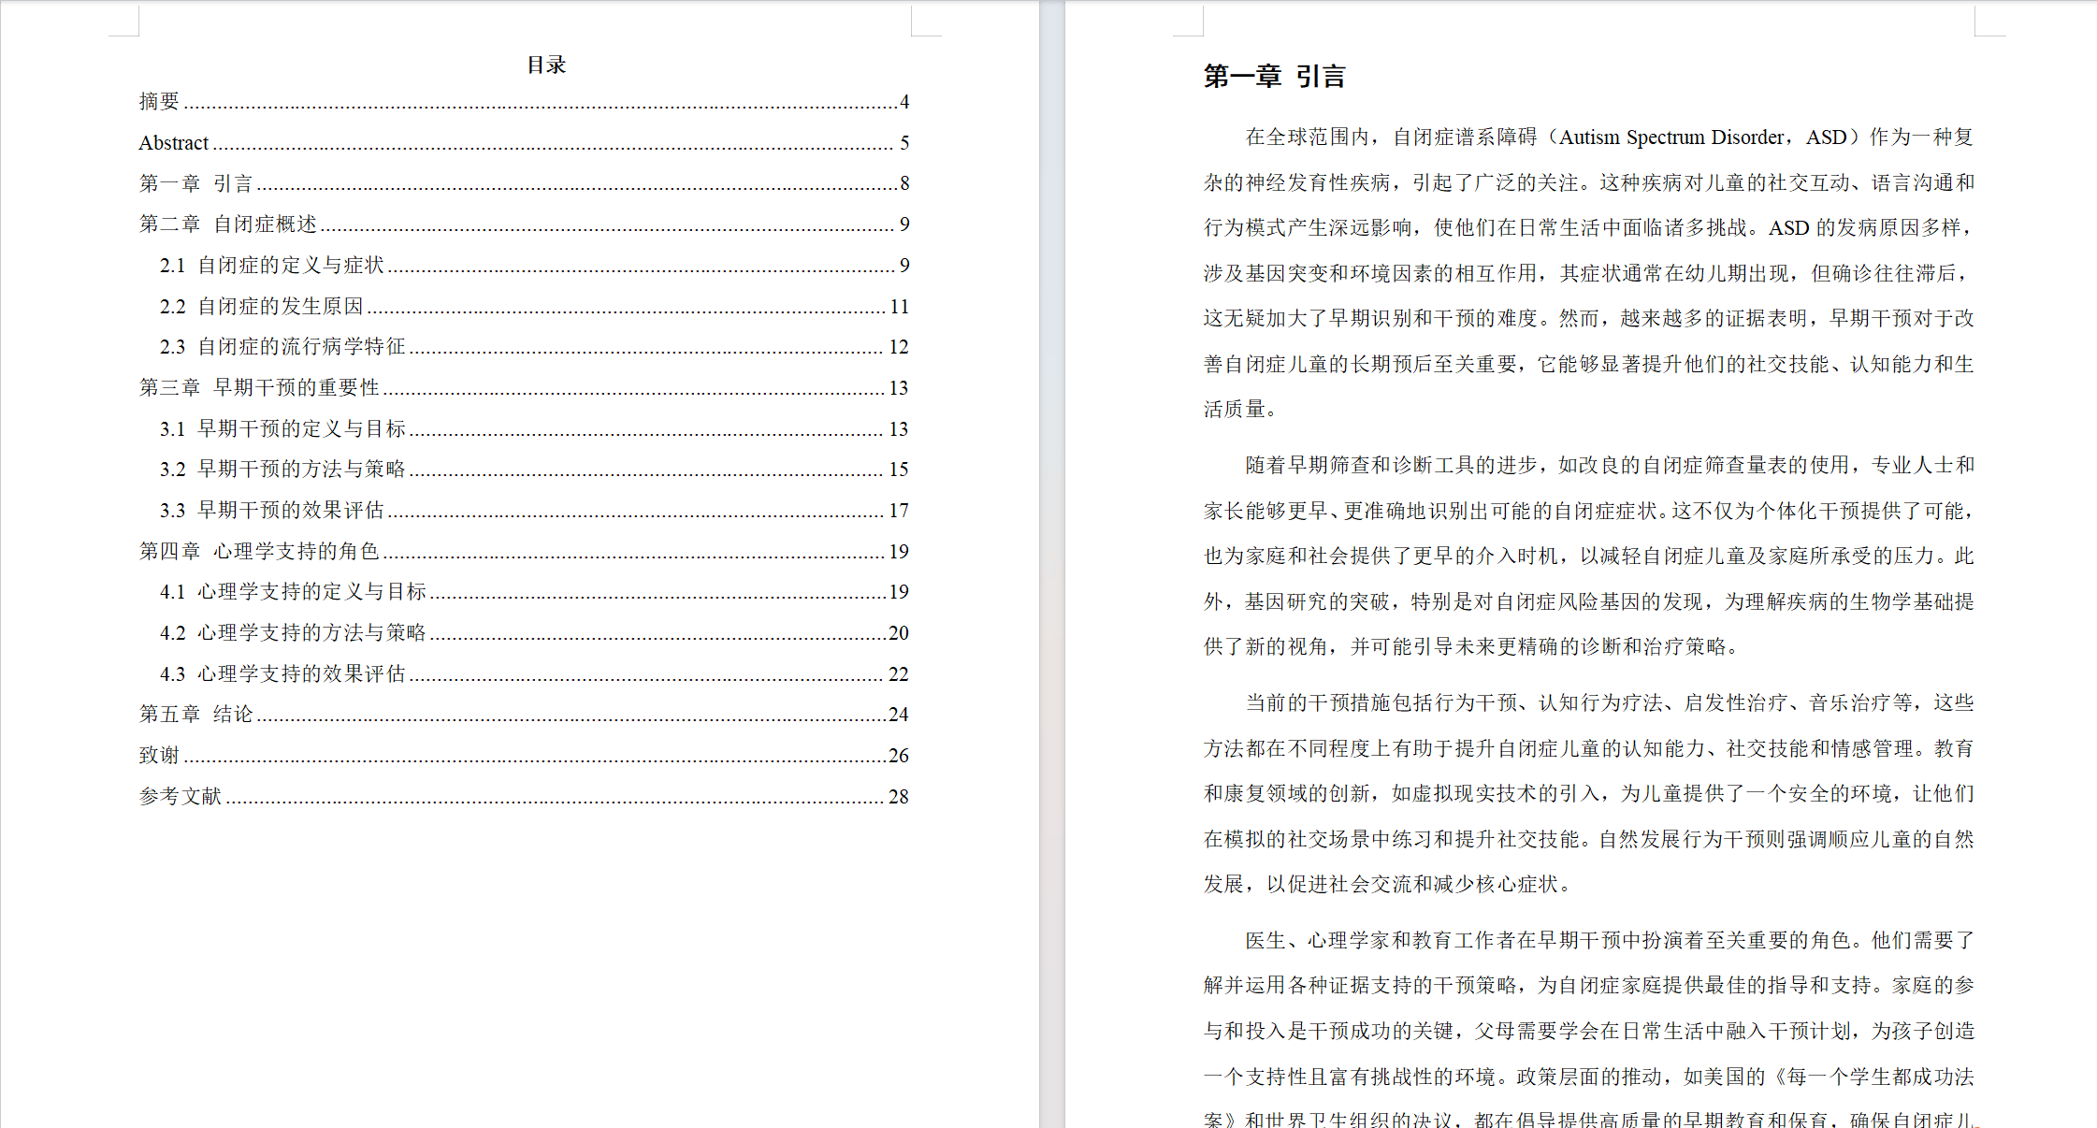Click the 第一章 引言 chapter heading
2097x1128 pixels.
[1274, 76]
